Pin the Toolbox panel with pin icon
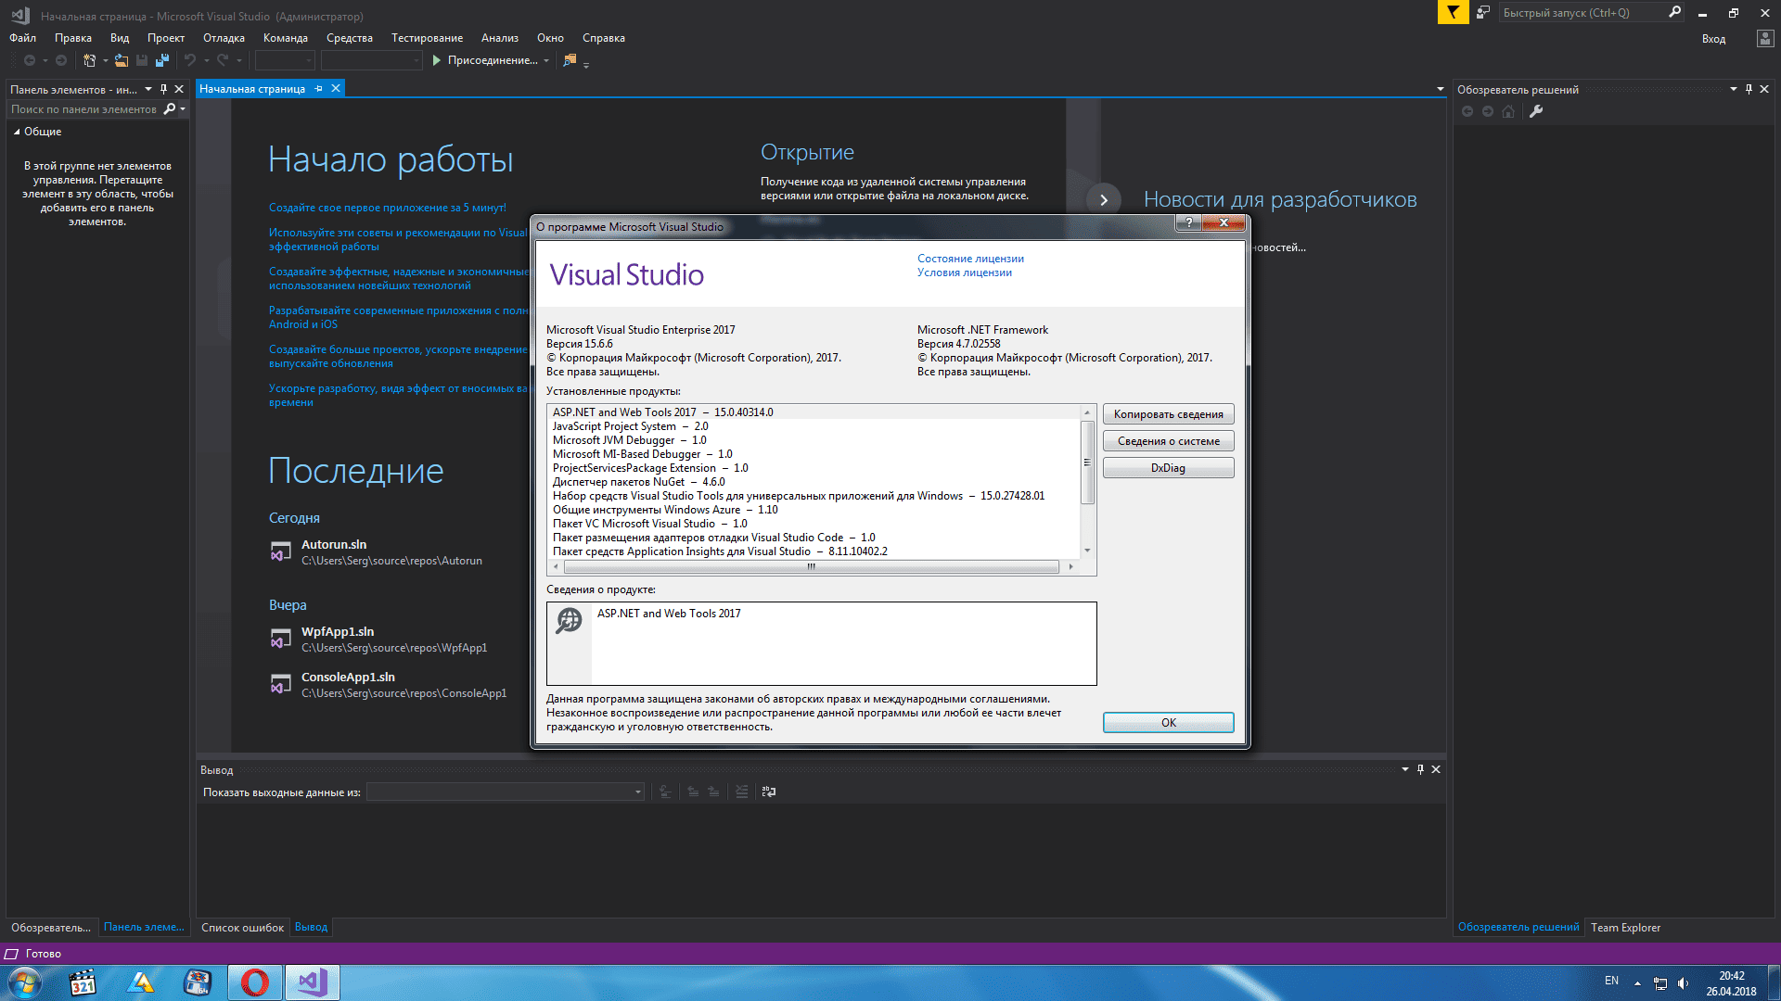Viewport: 1781px width, 1001px height. coord(163,90)
